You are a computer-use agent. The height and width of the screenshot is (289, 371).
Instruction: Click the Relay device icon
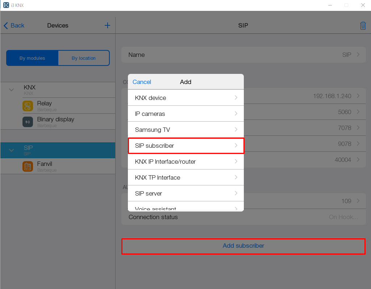click(x=28, y=106)
